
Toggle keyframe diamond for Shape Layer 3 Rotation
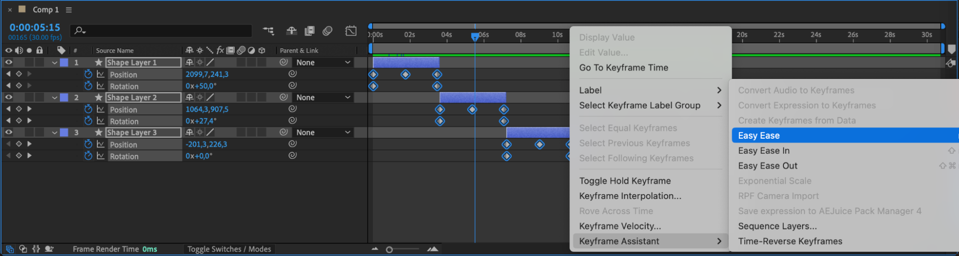[x=19, y=156]
